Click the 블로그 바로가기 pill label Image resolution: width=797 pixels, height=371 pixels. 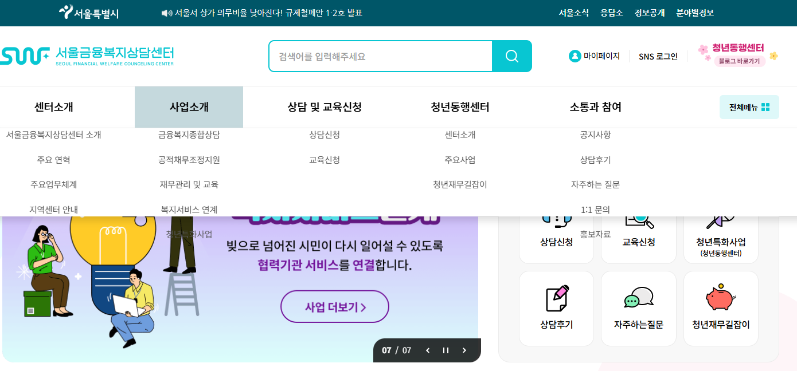(739, 61)
